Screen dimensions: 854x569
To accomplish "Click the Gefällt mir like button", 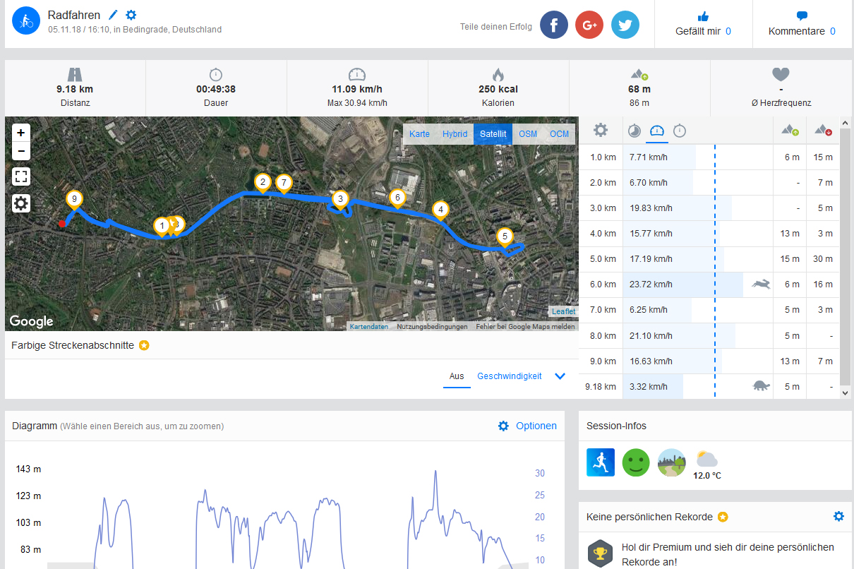I will [x=703, y=24].
